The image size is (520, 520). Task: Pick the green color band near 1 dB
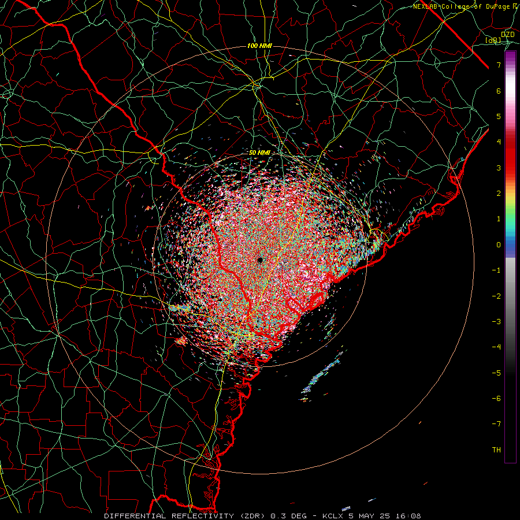(x=510, y=217)
